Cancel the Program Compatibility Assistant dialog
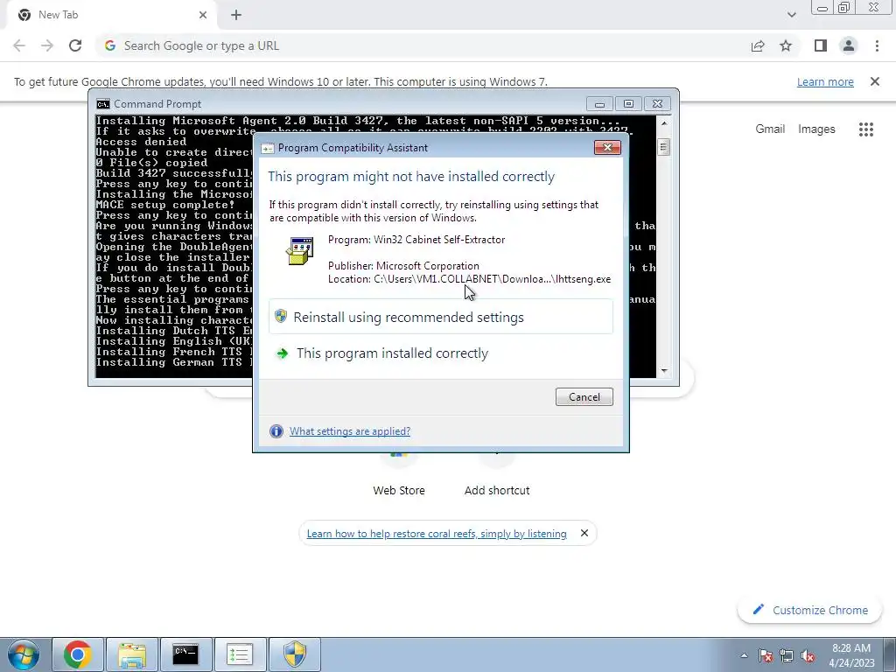The height and width of the screenshot is (672, 896). click(x=584, y=397)
